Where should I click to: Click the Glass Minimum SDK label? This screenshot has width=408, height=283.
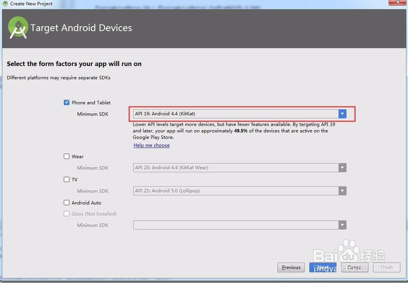coord(93,225)
